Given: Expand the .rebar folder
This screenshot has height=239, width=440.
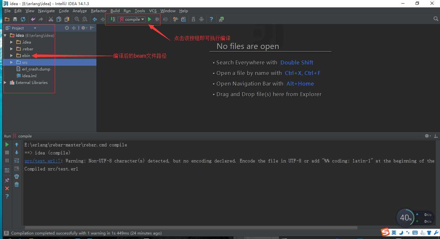Looking at the screenshot, I should (12, 49).
